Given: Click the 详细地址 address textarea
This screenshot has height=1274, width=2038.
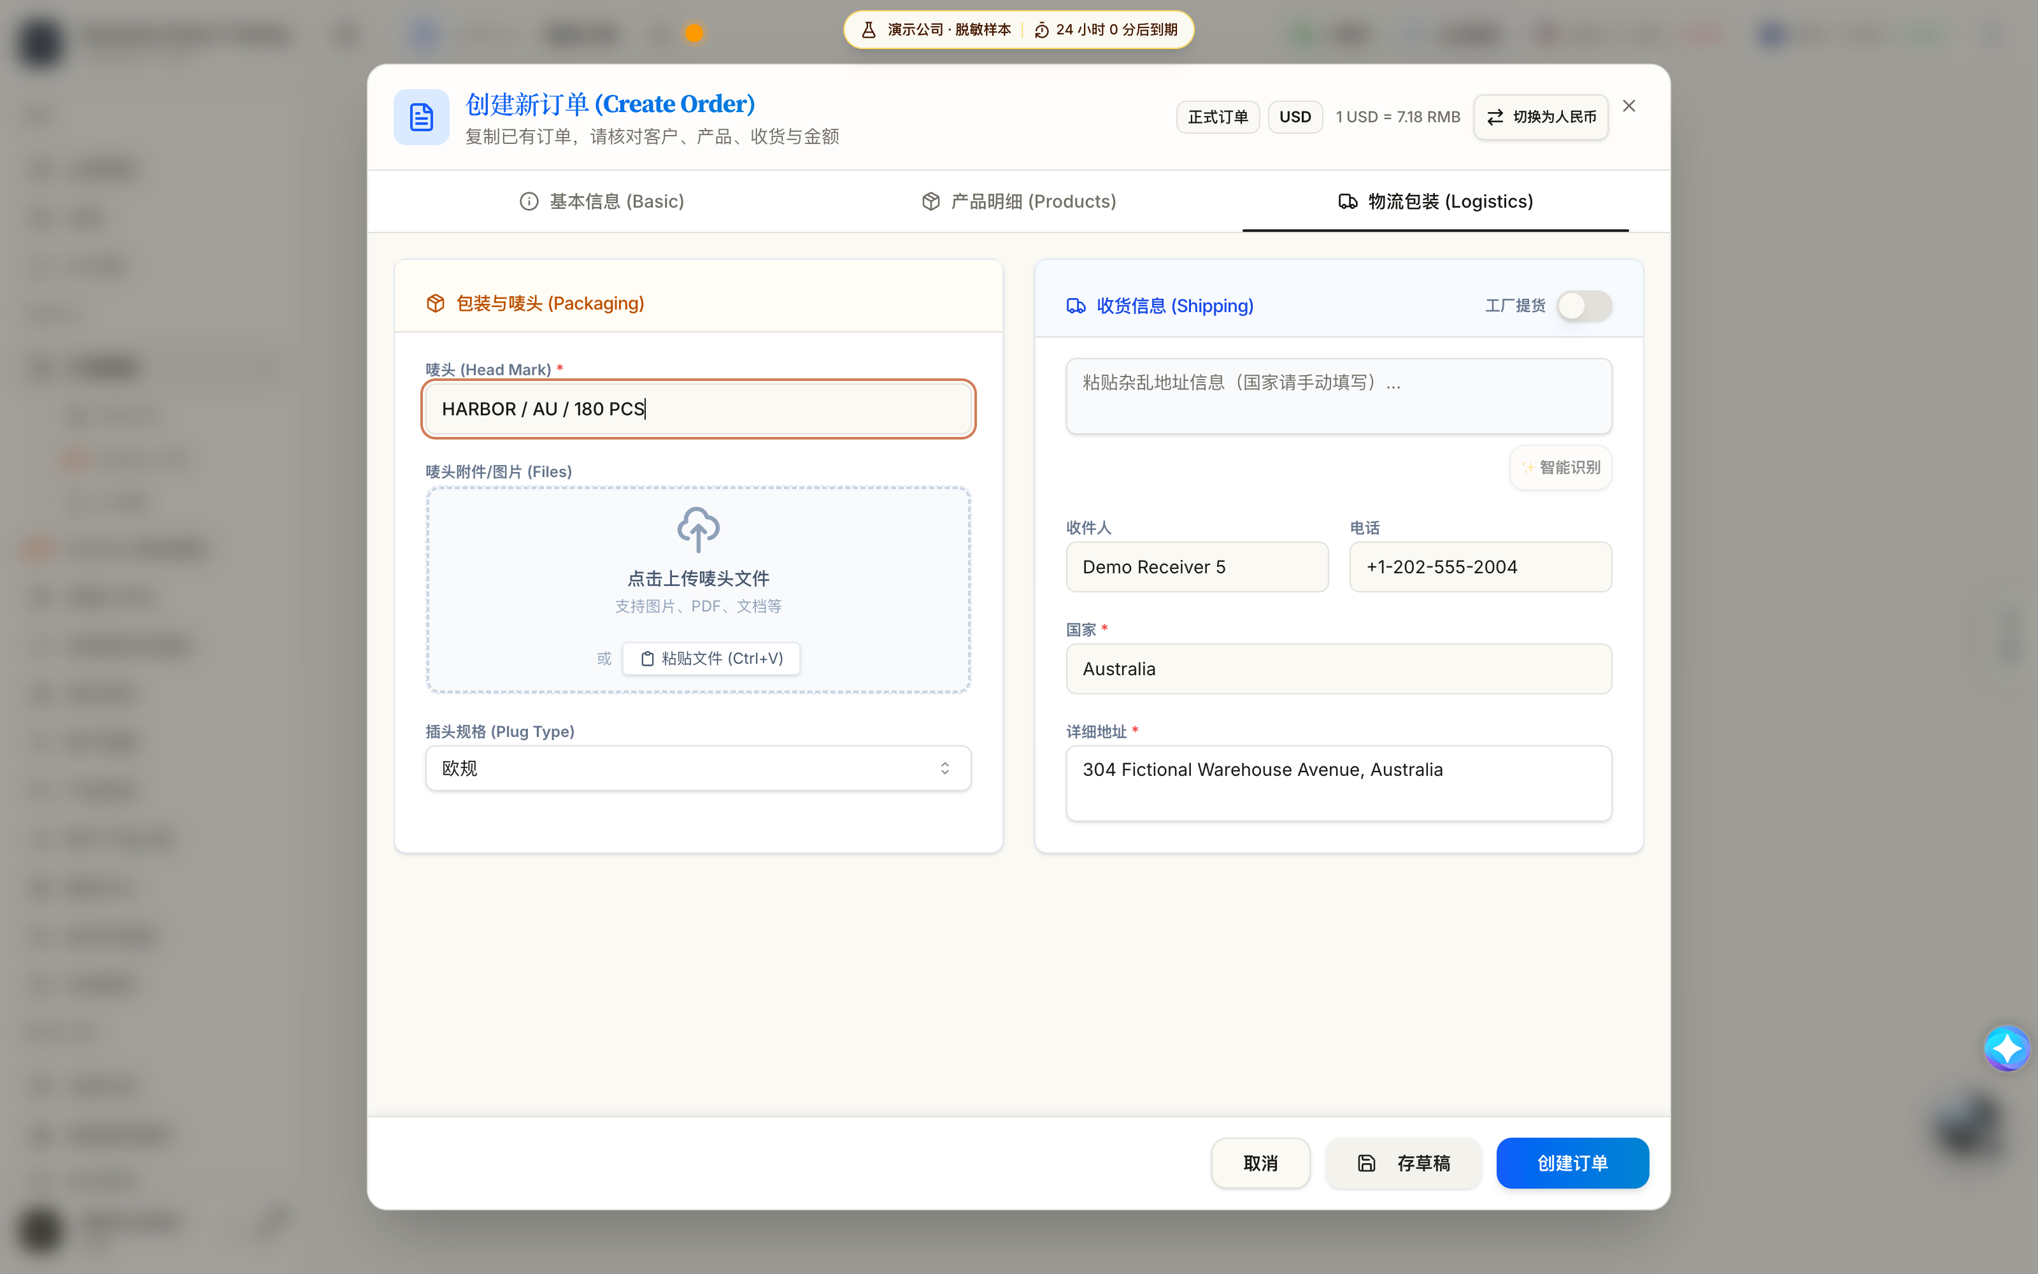Looking at the screenshot, I should [x=1338, y=783].
